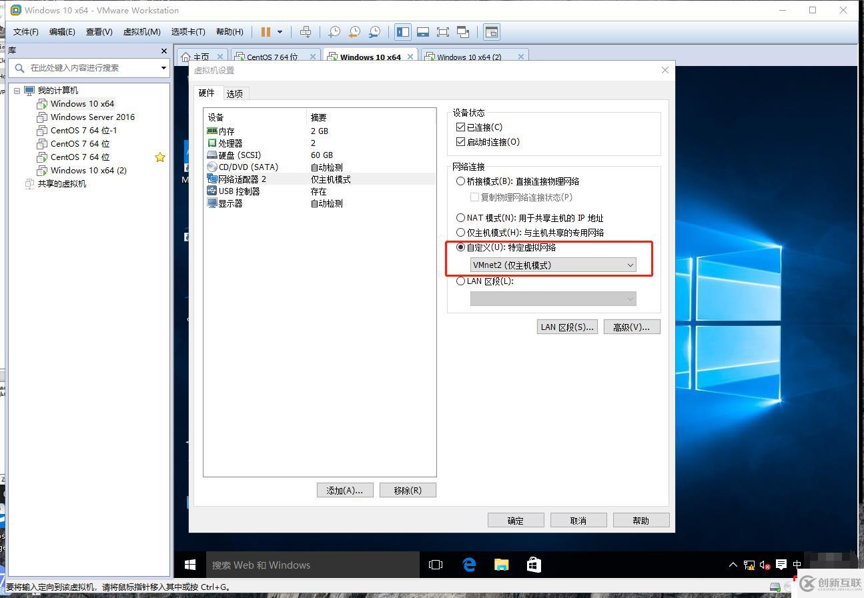The height and width of the screenshot is (598, 864).
Task: Click the LAN 区段(S)... button
Action: click(x=567, y=327)
